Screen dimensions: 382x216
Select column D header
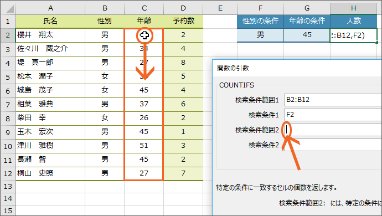[x=183, y=8]
